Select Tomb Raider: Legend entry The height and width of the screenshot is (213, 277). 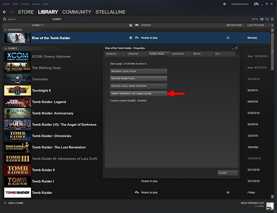tap(49, 102)
